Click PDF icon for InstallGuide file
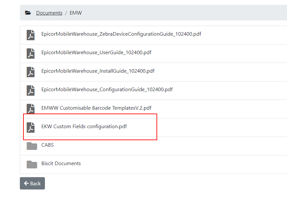The height and width of the screenshot is (207, 287). pyautogui.click(x=31, y=72)
